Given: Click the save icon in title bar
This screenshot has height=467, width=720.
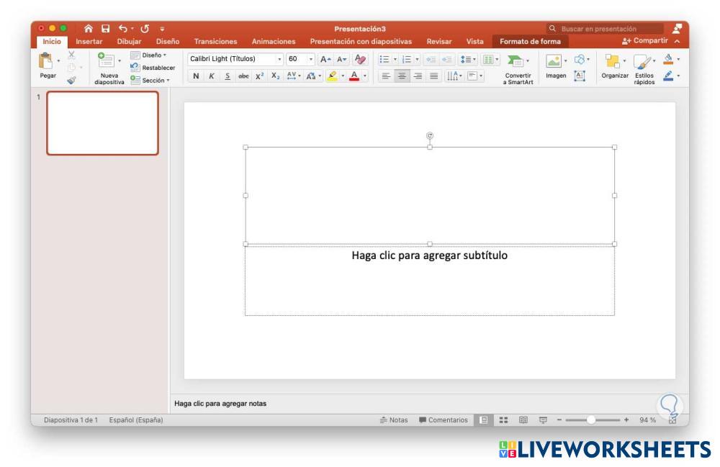Looking at the screenshot, I should click(106, 29).
